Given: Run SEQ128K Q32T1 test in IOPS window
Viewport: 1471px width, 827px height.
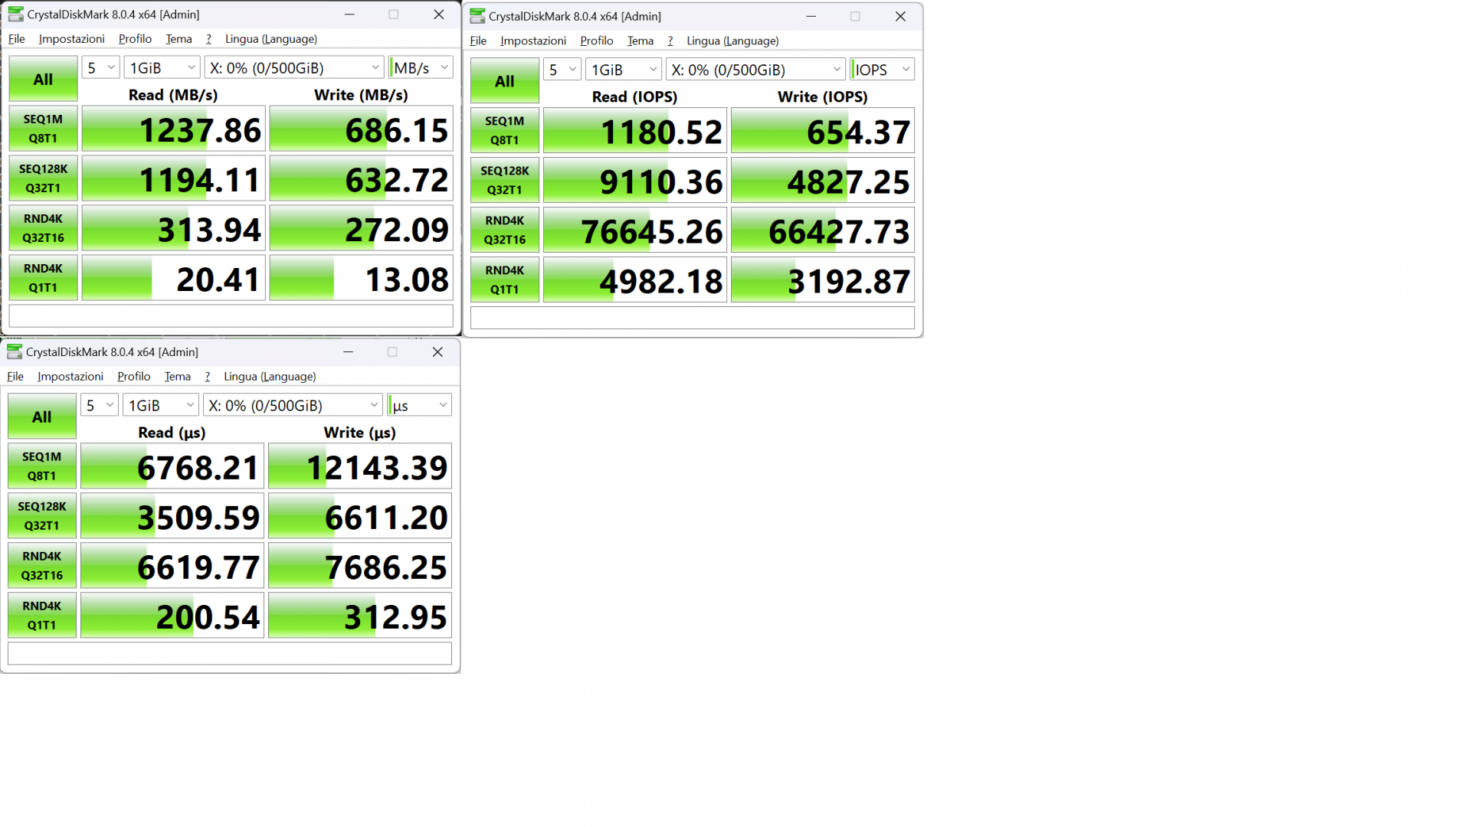Looking at the screenshot, I should coord(505,180).
